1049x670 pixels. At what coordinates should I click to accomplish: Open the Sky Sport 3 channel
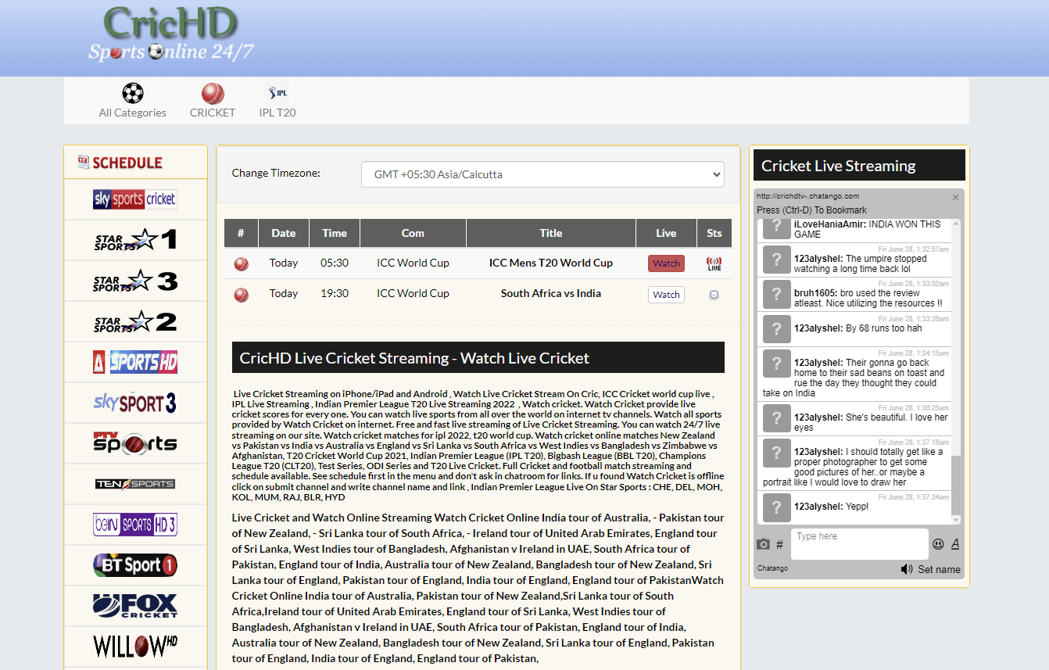(x=134, y=403)
